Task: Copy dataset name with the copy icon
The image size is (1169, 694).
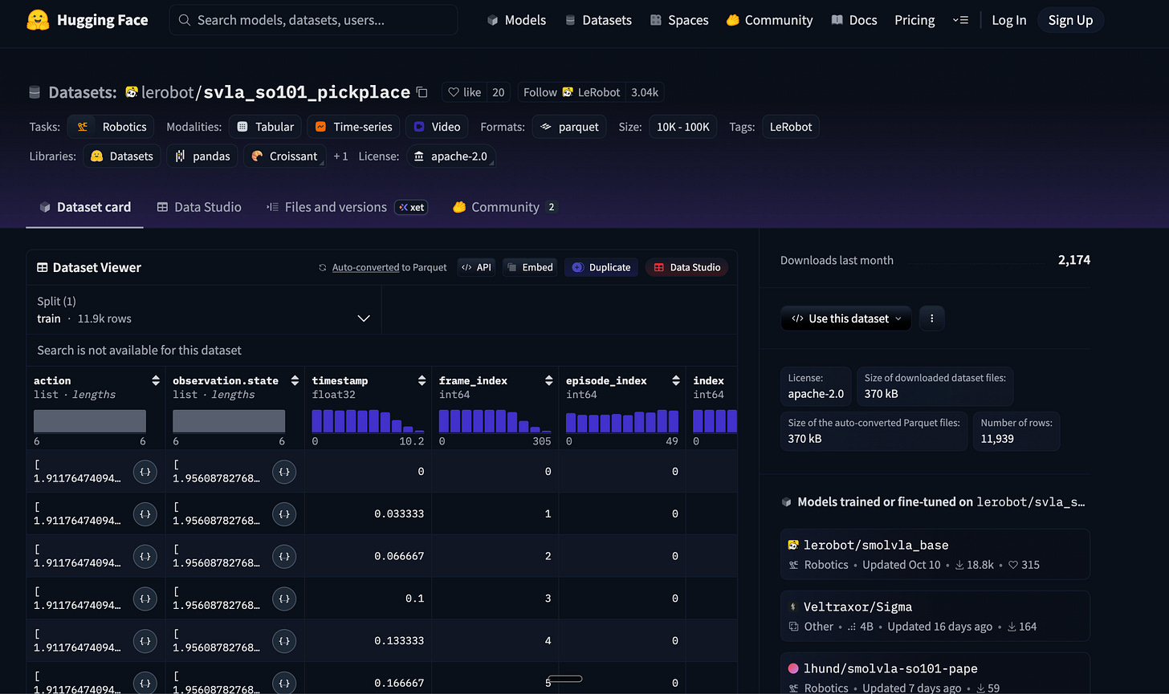Action: 422,92
